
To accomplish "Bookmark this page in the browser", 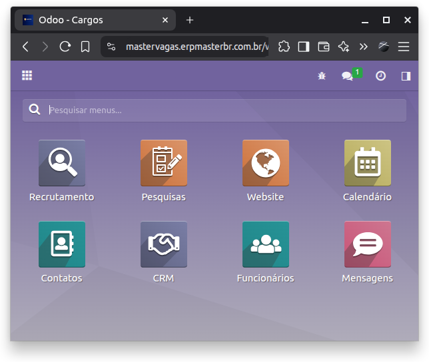I will tap(85, 47).
